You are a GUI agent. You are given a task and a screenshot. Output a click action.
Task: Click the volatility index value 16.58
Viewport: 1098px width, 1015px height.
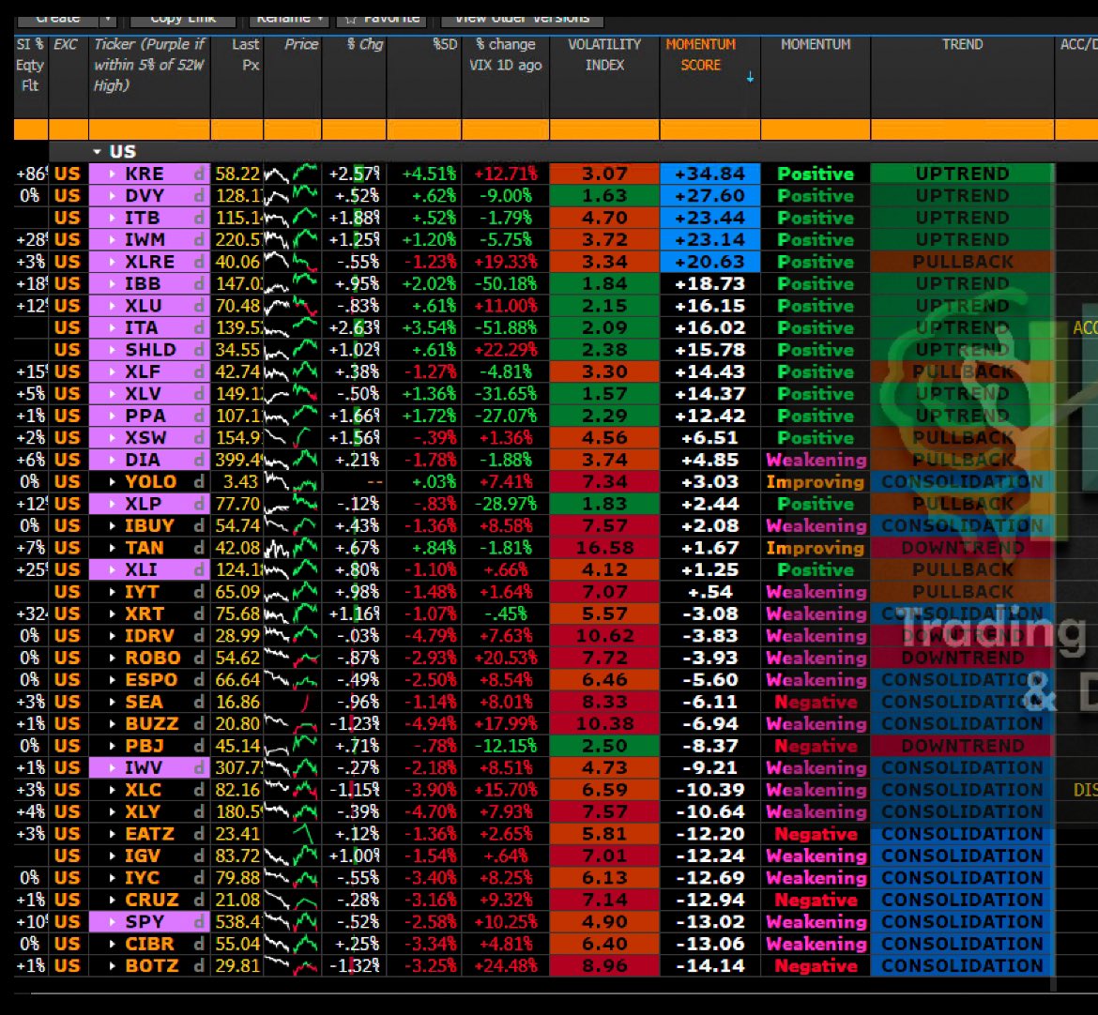click(x=604, y=548)
